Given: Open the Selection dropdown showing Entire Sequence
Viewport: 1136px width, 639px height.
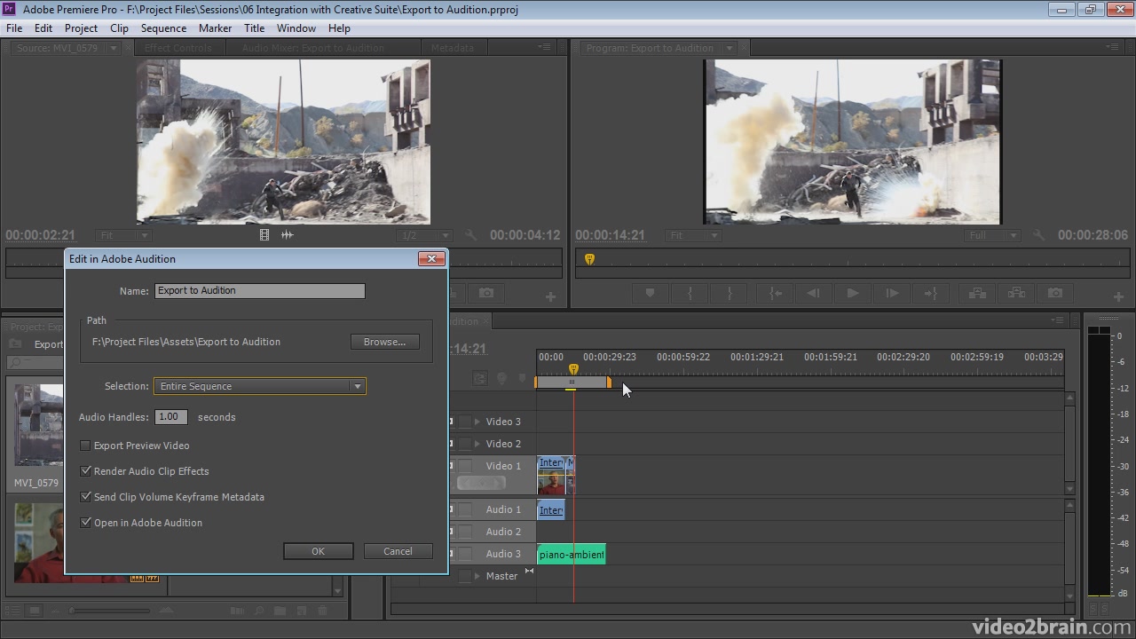Looking at the screenshot, I should 260,386.
